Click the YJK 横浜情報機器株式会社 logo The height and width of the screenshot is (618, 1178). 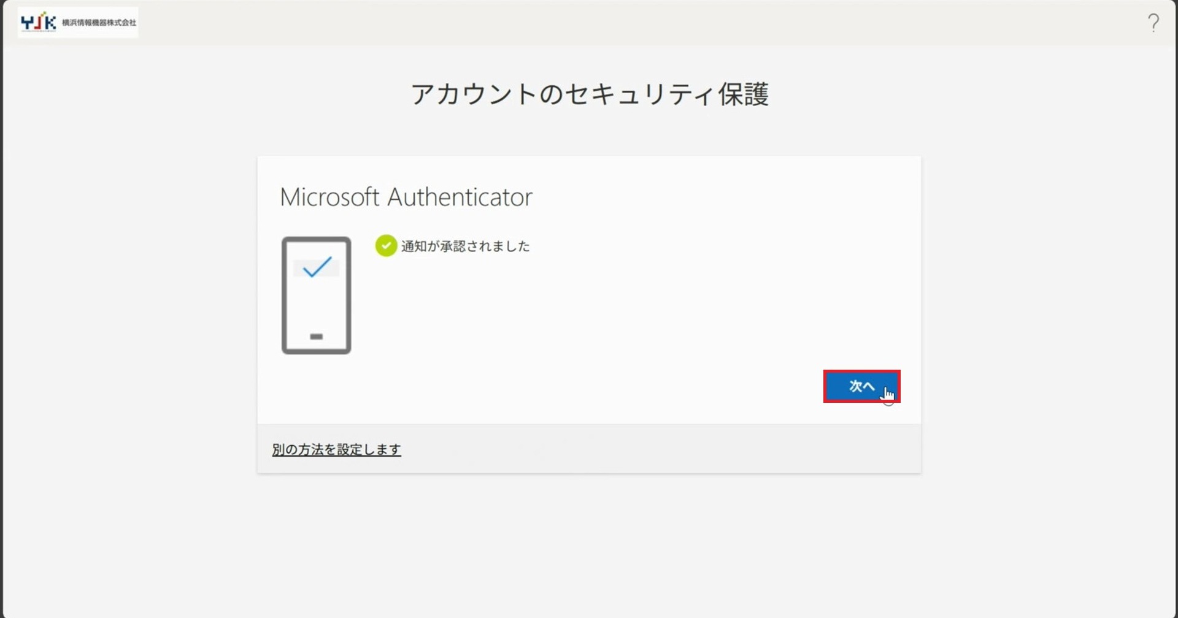pyautogui.click(x=78, y=23)
